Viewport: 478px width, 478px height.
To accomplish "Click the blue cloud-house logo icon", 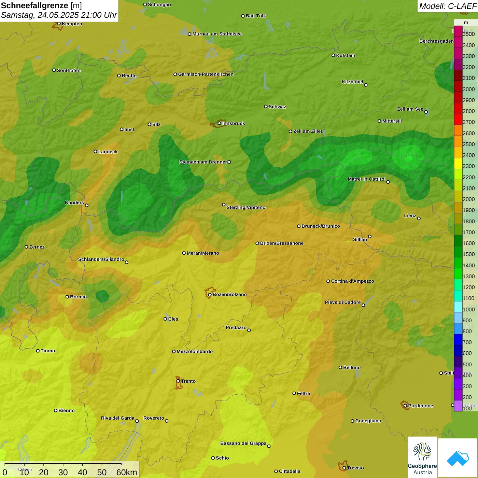I will (x=458, y=458).
